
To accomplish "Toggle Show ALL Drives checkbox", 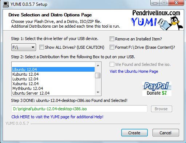I will coord(41,47).
